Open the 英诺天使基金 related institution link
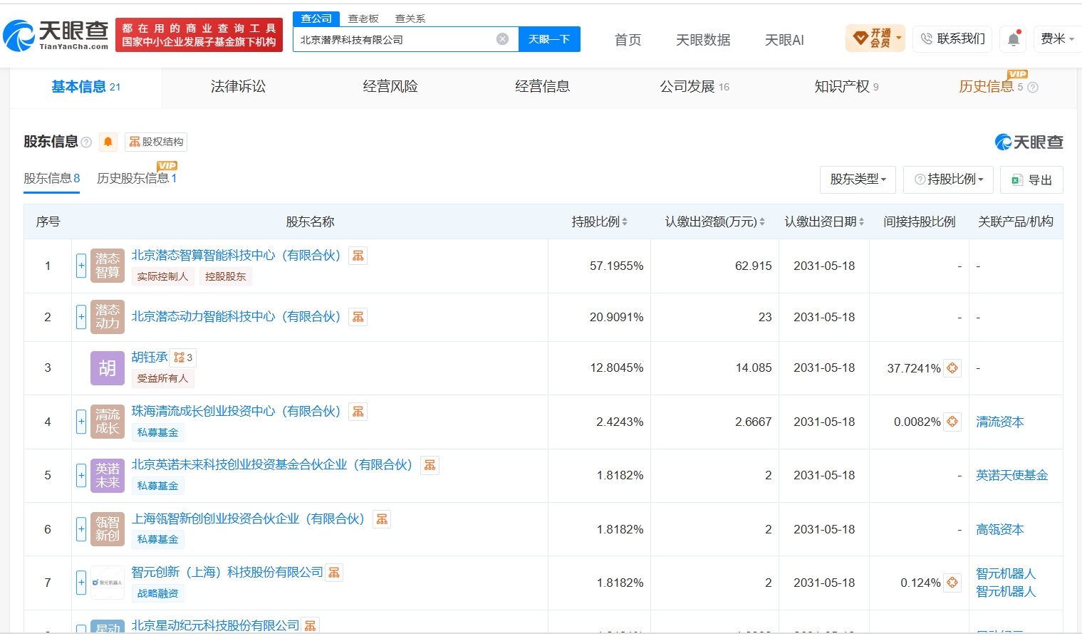The image size is (1082, 636). [1012, 475]
